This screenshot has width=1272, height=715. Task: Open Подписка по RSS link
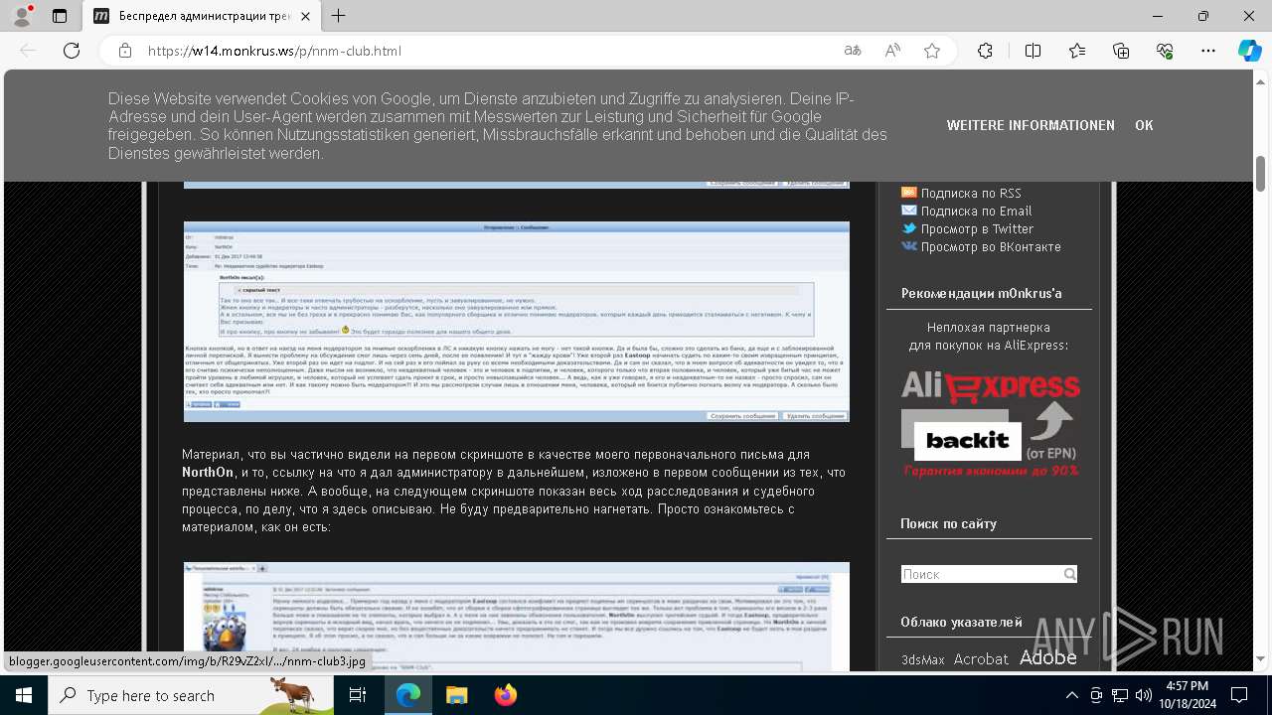point(971,193)
